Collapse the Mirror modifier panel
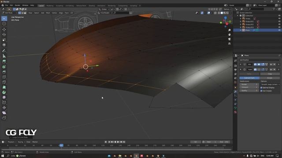Image resolution: width=282 pixels, height=158 pixels. 241,65
